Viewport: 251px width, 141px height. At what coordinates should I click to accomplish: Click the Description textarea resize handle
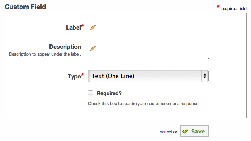pyautogui.click(x=208, y=58)
